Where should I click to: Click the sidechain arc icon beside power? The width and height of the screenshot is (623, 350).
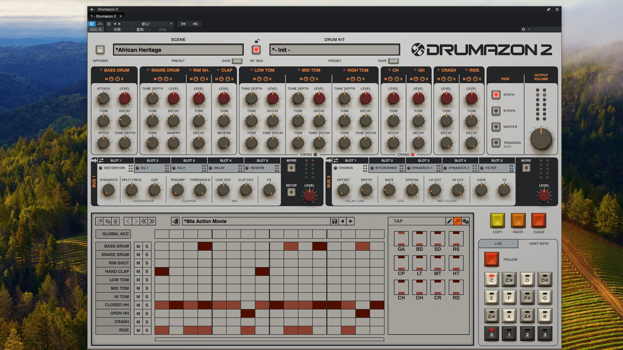100,24
